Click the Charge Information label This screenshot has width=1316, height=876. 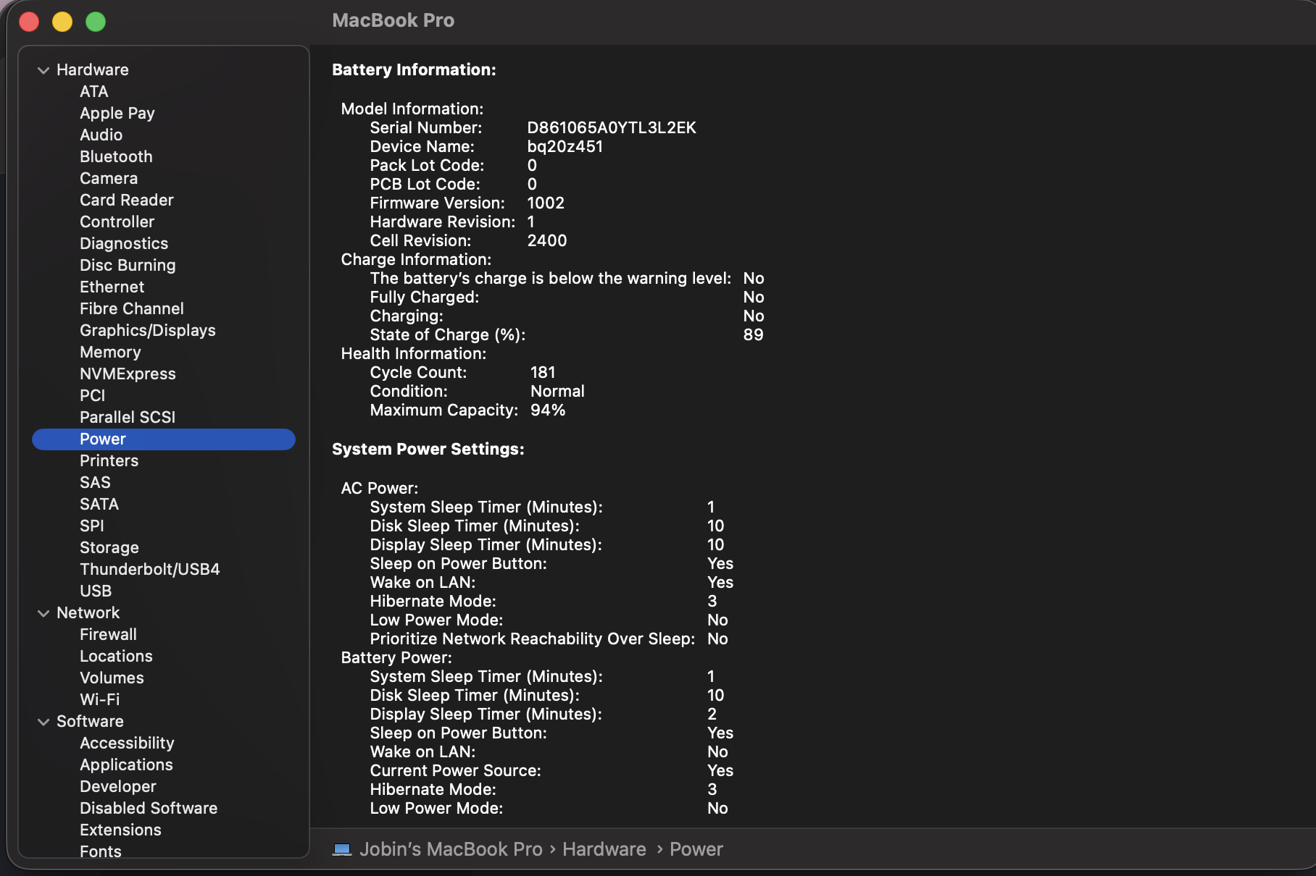[416, 259]
